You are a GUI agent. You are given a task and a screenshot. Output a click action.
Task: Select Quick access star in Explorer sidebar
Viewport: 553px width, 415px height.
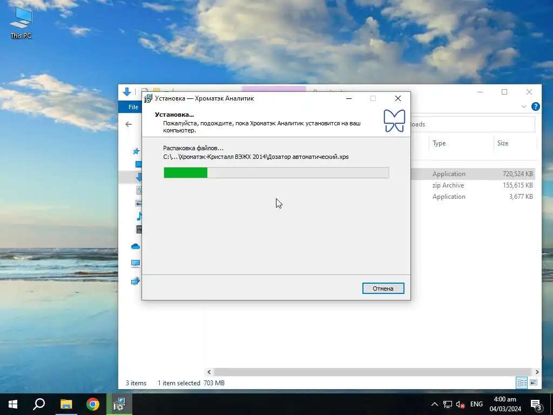pyautogui.click(x=136, y=151)
